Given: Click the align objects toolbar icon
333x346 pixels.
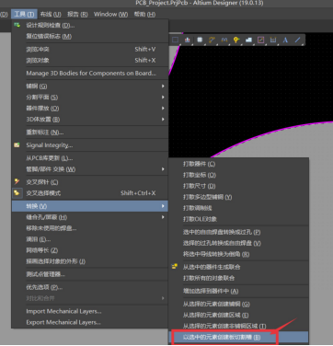Looking at the screenshot, I should coord(188,40).
